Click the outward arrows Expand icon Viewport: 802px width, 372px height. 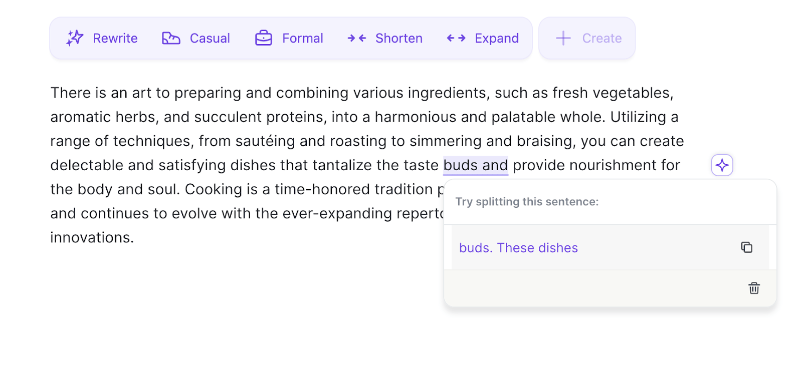point(456,38)
